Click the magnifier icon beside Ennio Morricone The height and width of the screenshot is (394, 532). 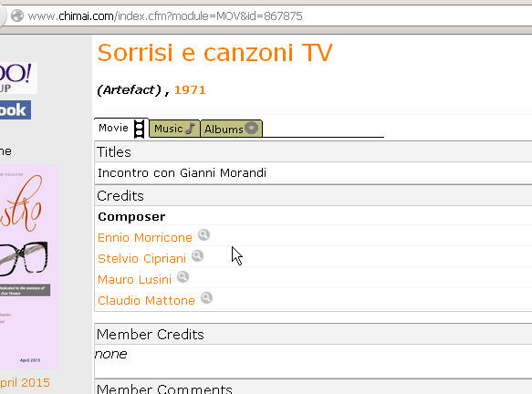pos(203,235)
